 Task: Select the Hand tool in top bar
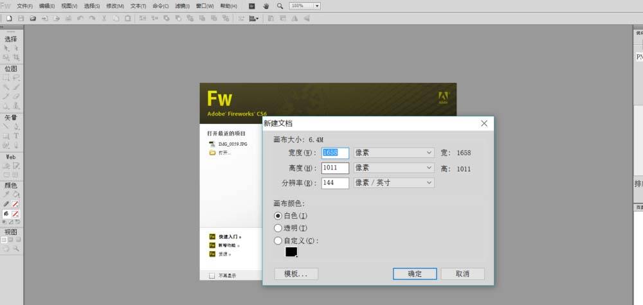point(266,6)
